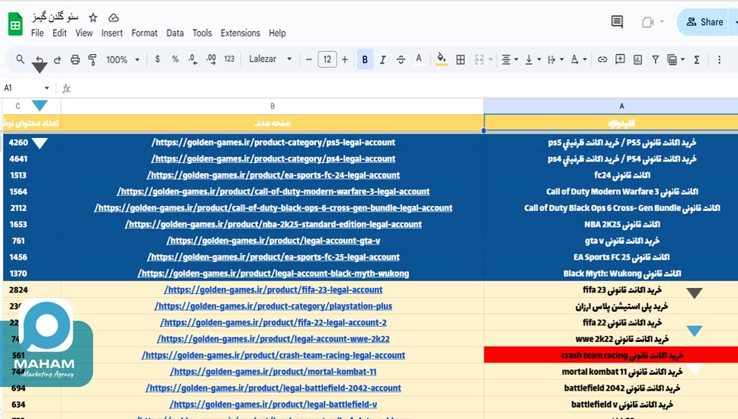Image resolution: width=738 pixels, height=419 pixels.
Task: Select column B header
Action: (272, 106)
